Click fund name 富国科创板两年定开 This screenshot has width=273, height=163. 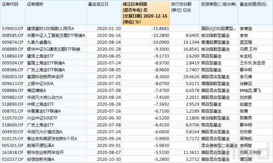tap(45, 77)
